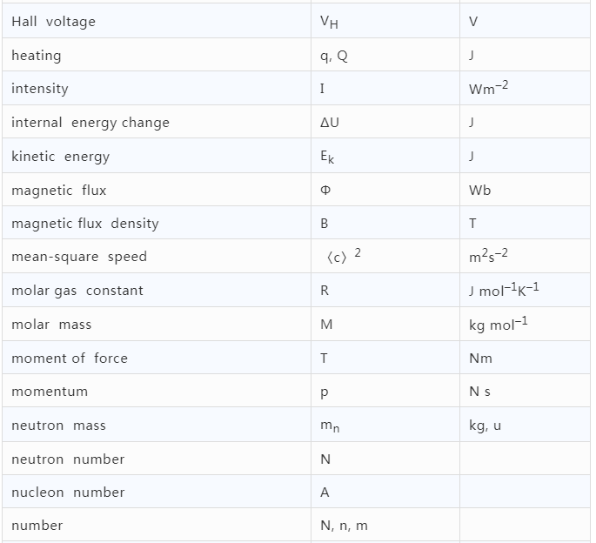This screenshot has width=596, height=543.
Task: Select the 'magnetic flux' cell
Action: (59, 190)
